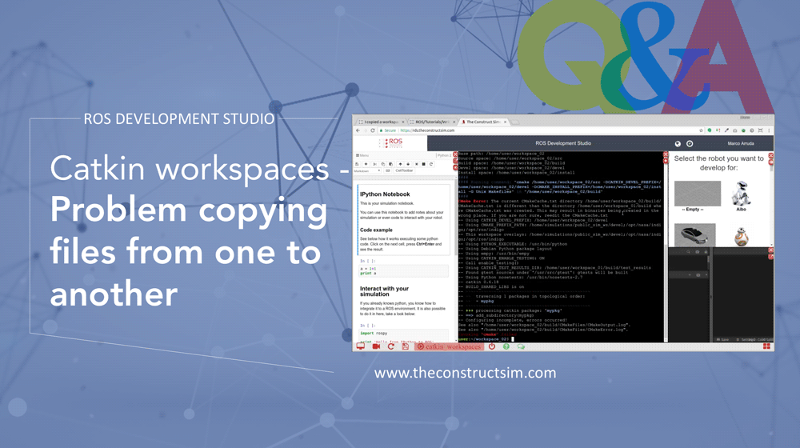Open the Markdown cell type dropdown
The width and height of the screenshot is (800, 448).
(x=367, y=171)
